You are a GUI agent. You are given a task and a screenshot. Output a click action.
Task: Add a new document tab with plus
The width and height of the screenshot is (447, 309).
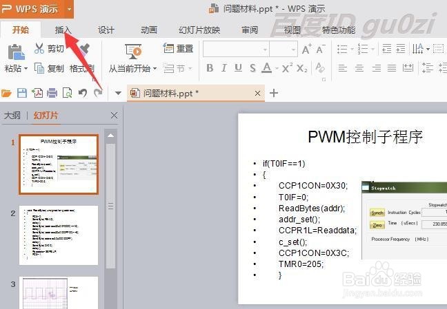[274, 93]
